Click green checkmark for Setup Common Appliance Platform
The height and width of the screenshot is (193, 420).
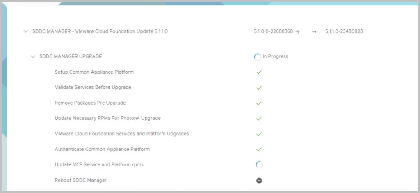259,72
